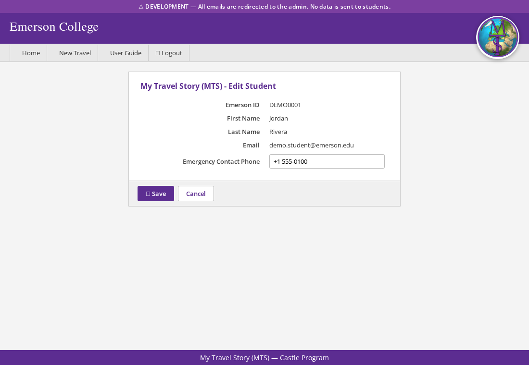Screen dimensions: 529x365
Task: Select the Emerson ID value DEMO0001
Action: pyautogui.click(x=285, y=105)
